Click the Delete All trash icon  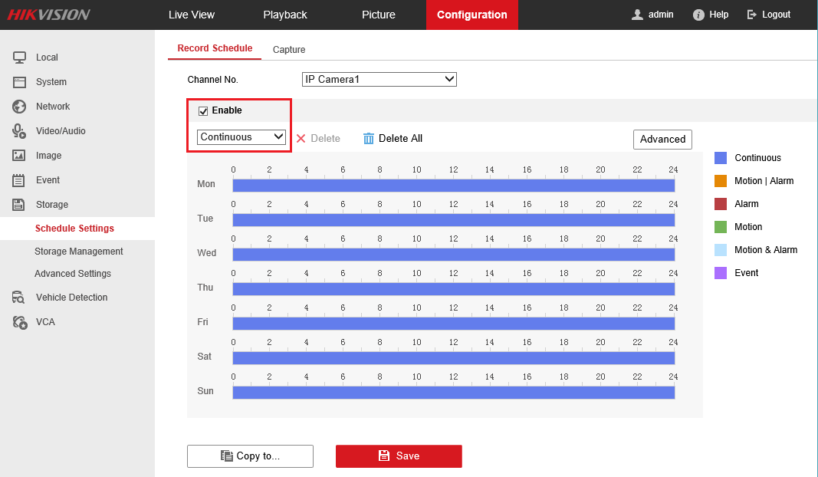(x=368, y=138)
